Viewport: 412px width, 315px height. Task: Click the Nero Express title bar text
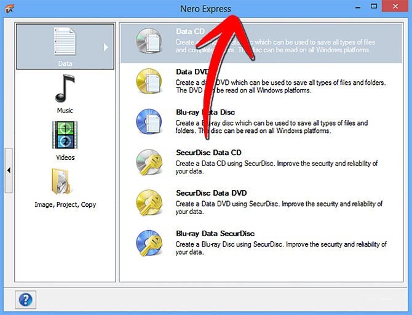pyautogui.click(x=205, y=9)
